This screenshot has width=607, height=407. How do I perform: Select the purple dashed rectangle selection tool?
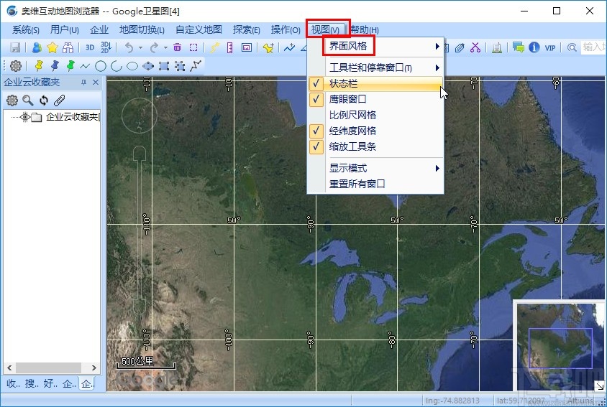tap(193, 47)
